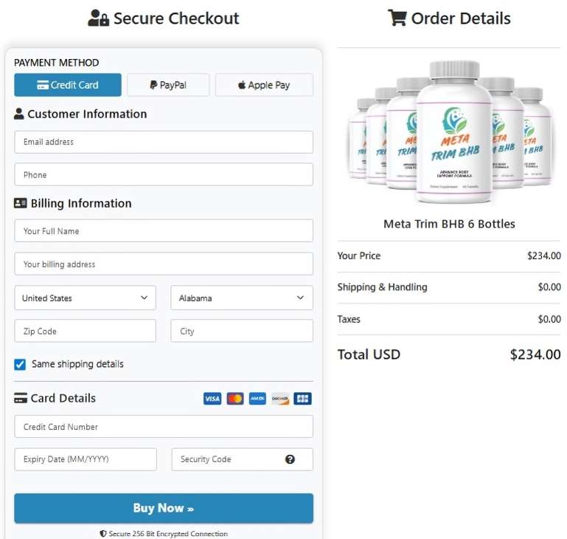Select the Credit Card payment tab
Screen dimensions: 567x539
[x=68, y=85]
